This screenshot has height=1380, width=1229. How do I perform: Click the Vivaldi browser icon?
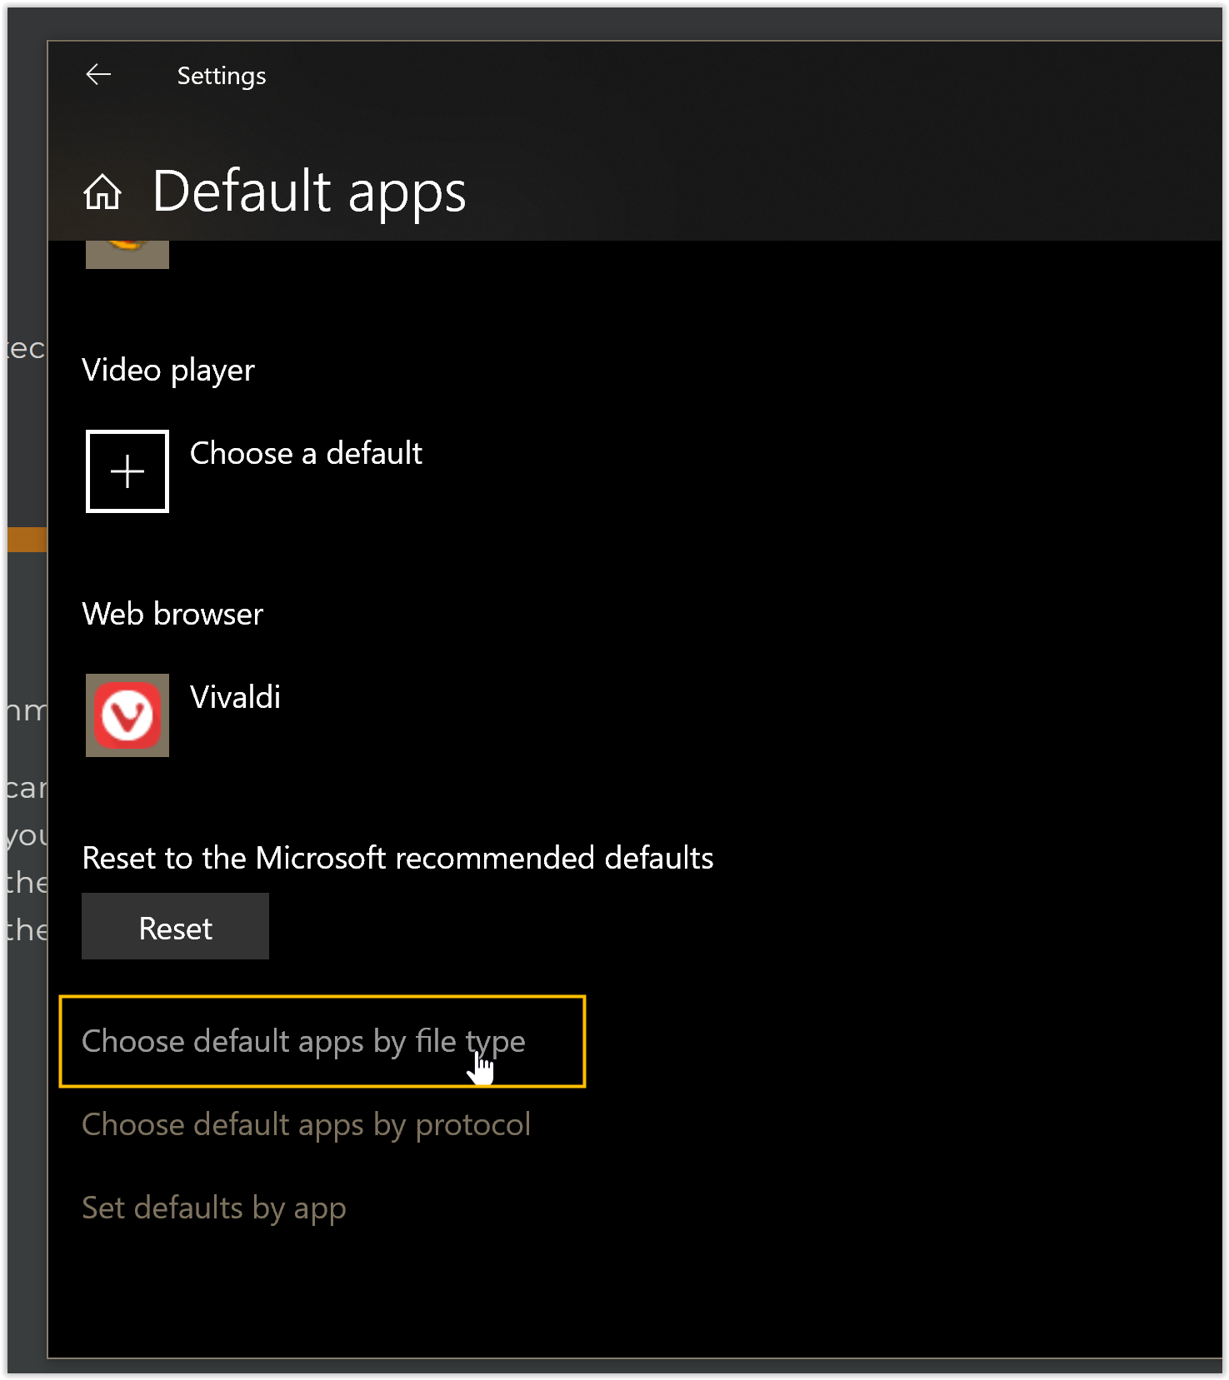[x=127, y=715]
